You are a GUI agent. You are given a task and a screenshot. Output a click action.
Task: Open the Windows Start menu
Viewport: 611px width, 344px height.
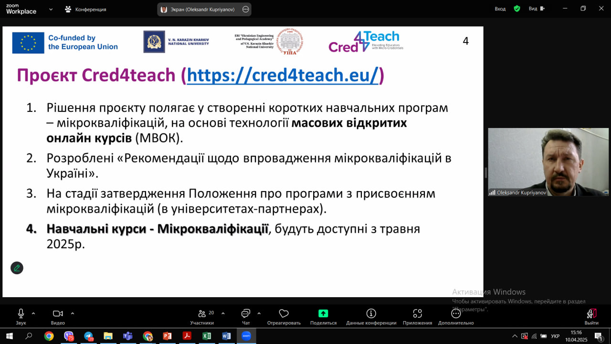(9, 336)
